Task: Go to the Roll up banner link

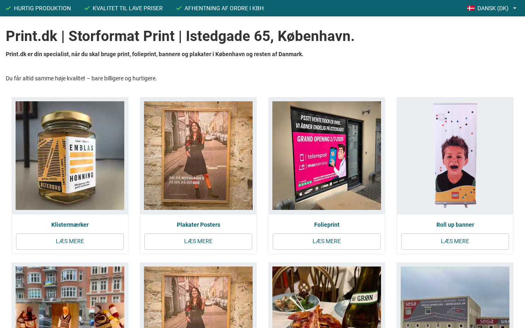Action: click(x=455, y=225)
